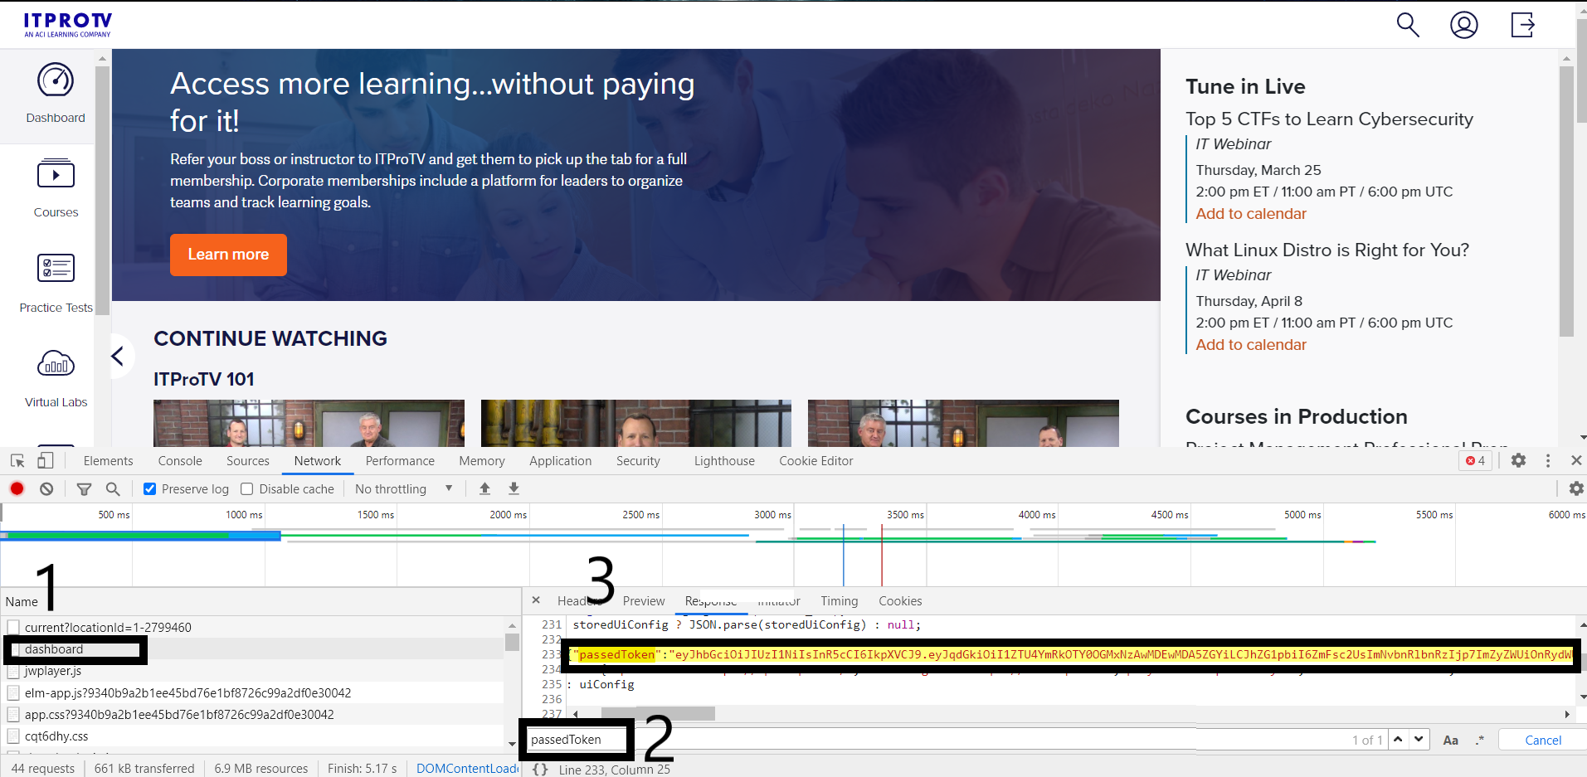Click the export HAR download icon
Screen dimensions: 1587x777
(x=514, y=489)
